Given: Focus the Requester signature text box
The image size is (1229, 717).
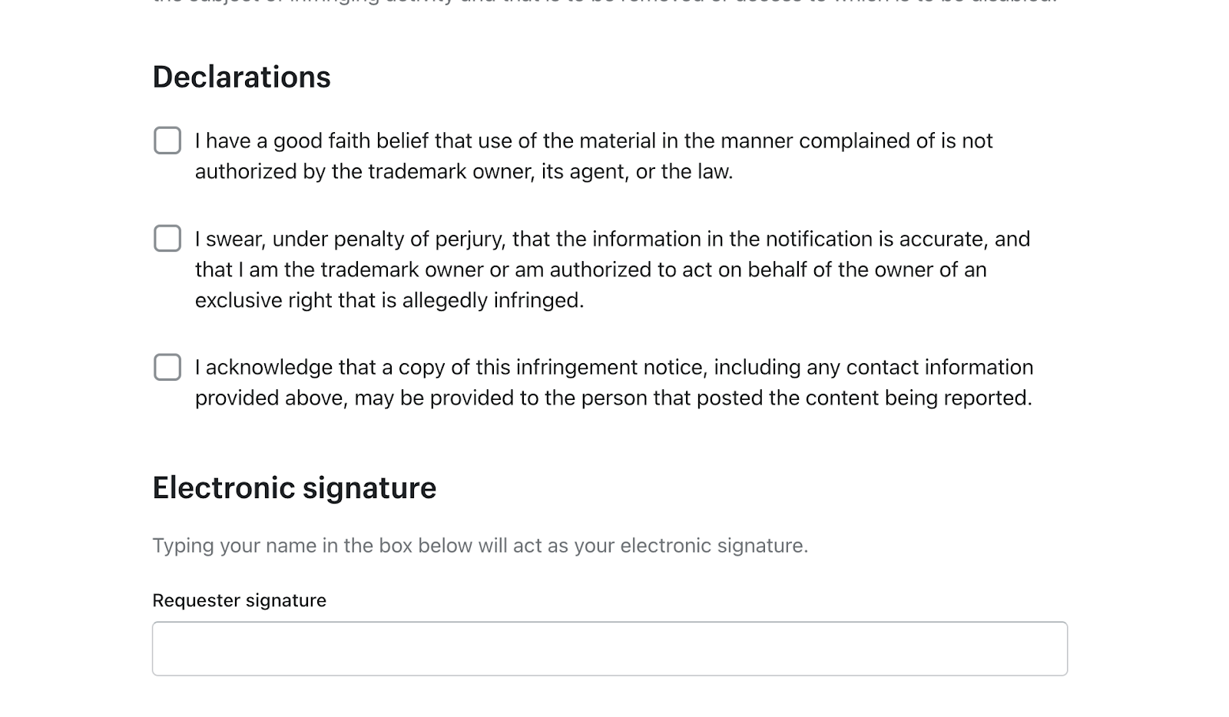Looking at the screenshot, I should click(x=609, y=649).
